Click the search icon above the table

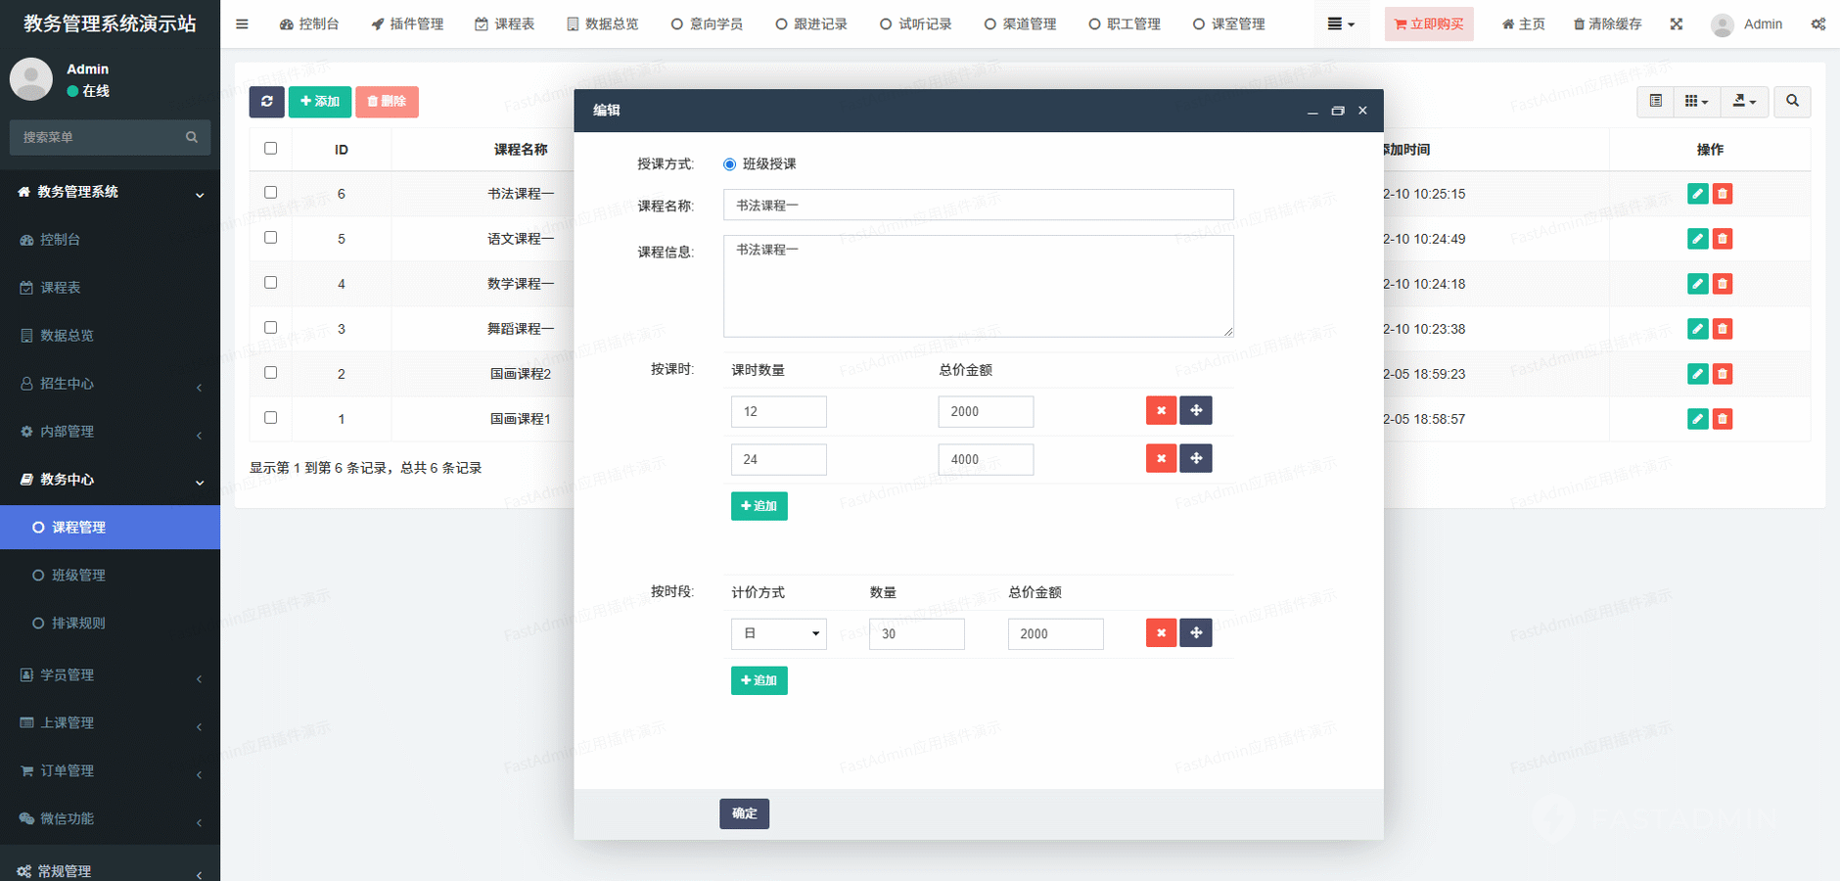pyautogui.click(x=1792, y=102)
